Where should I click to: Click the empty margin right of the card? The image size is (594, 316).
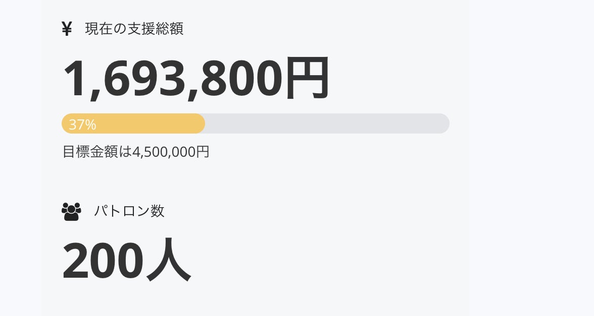coord(530,151)
